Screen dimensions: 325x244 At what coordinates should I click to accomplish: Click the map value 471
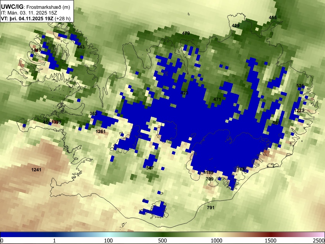[217, 99]
